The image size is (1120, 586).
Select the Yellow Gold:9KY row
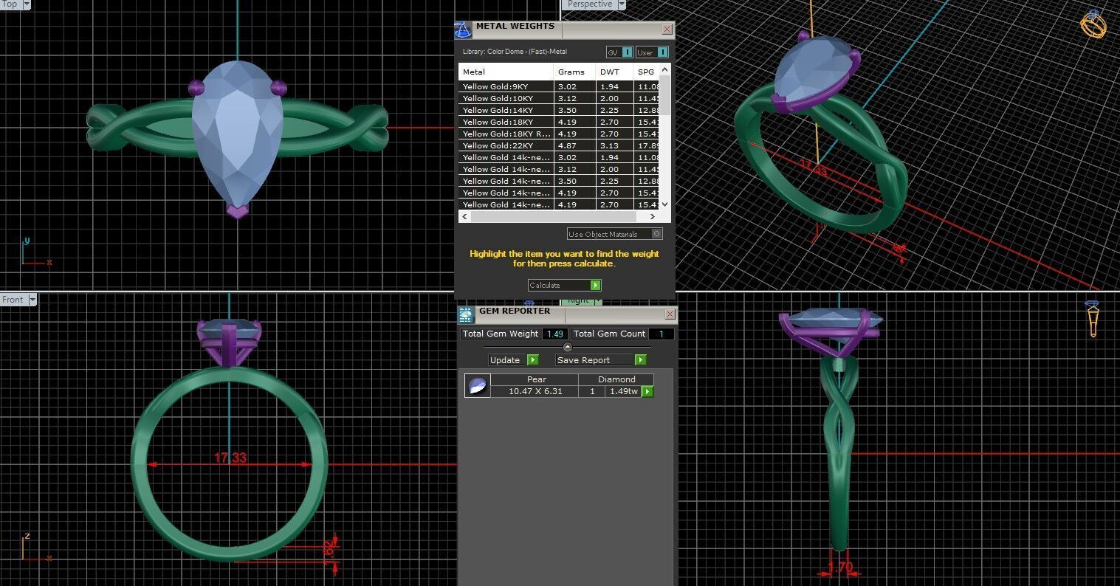[x=559, y=86]
